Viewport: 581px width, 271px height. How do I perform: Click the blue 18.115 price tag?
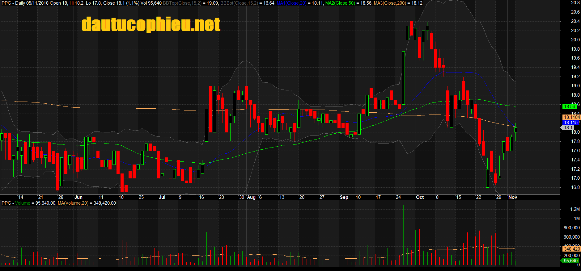coord(570,123)
